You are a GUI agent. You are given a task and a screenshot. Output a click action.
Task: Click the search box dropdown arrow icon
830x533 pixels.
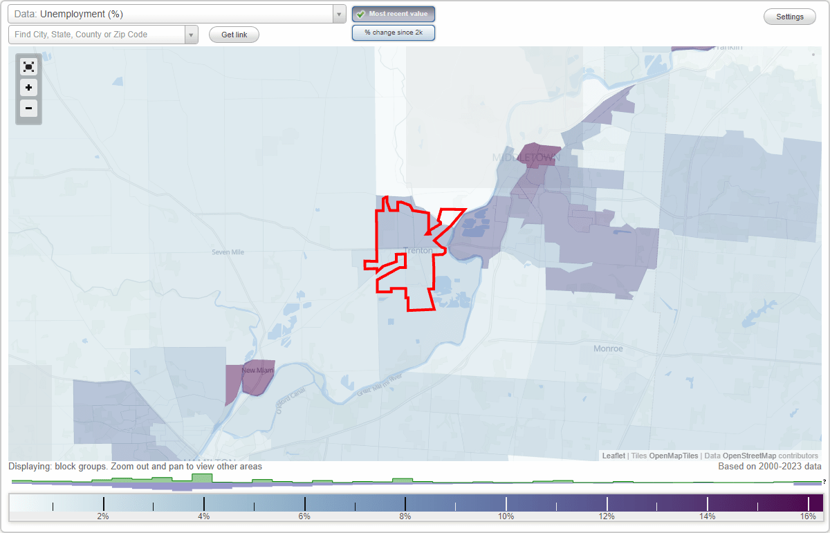point(192,34)
